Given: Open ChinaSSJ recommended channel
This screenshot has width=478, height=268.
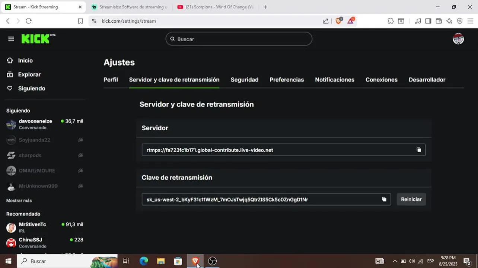Looking at the screenshot, I should (45, 243).
